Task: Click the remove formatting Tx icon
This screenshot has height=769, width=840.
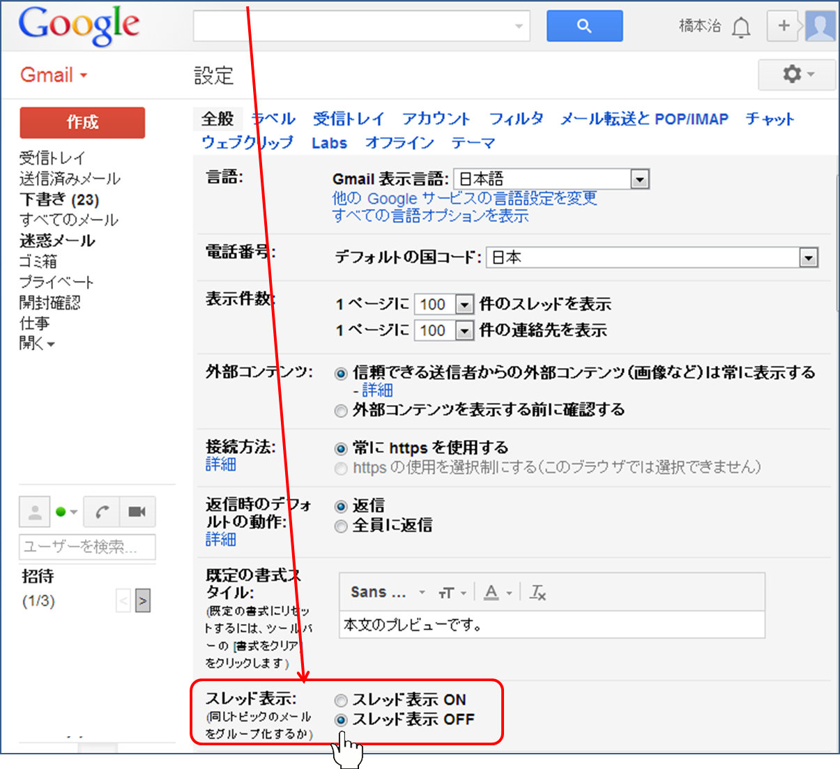Action: [x=537, y=593]
